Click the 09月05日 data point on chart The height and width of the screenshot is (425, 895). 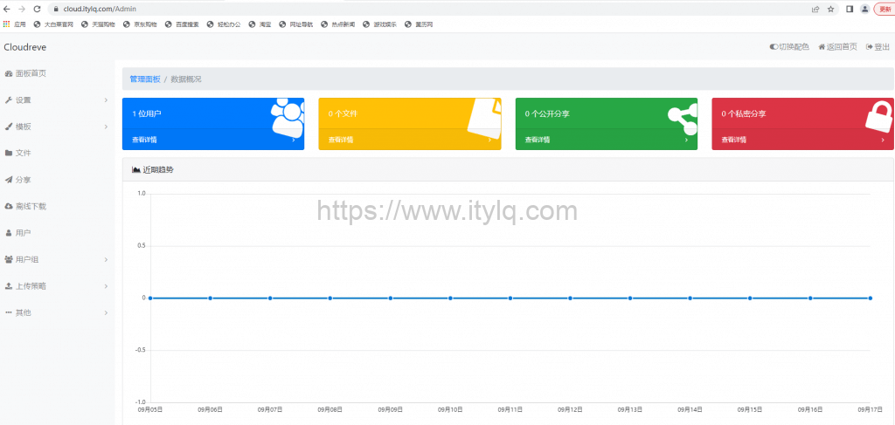click(x=150, y=298)
